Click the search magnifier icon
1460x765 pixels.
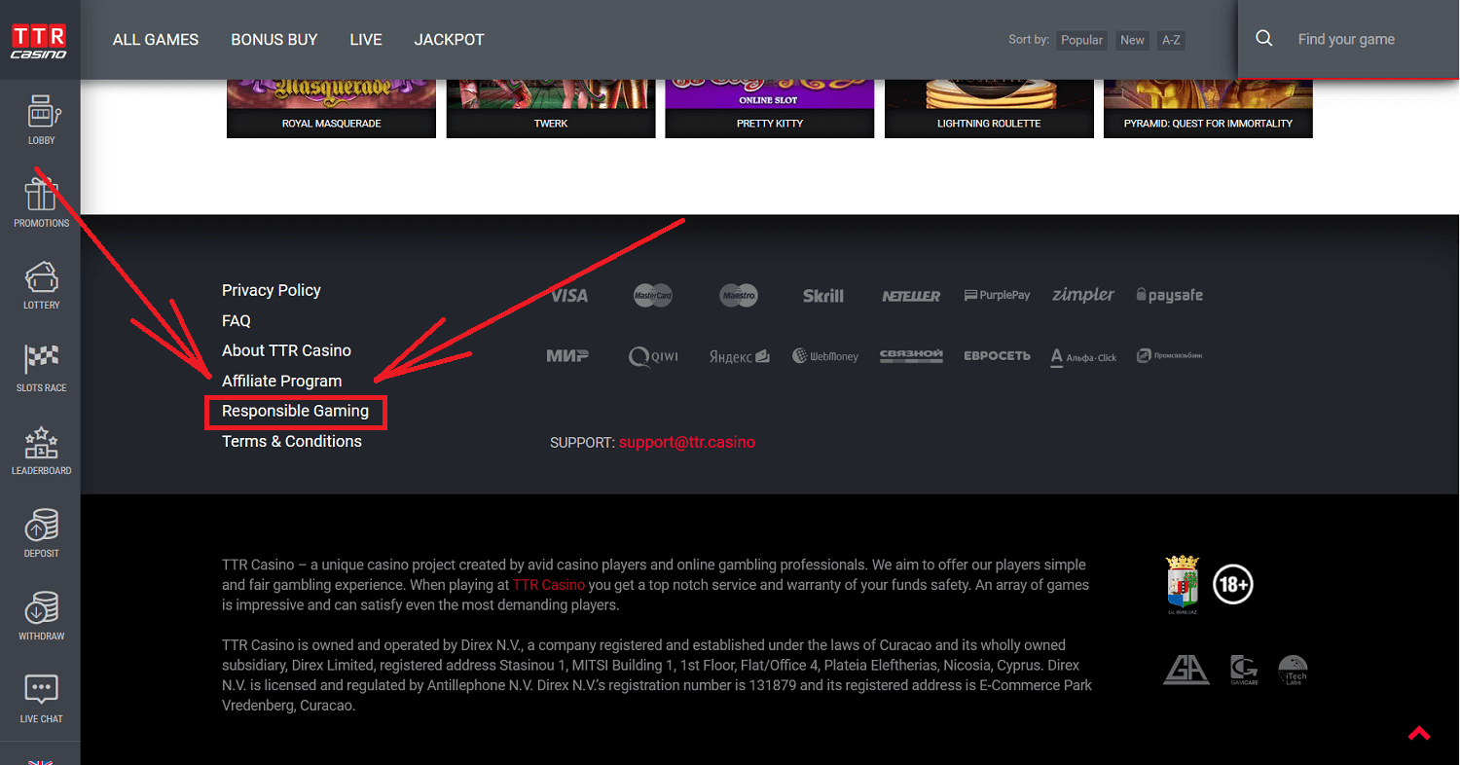pyautogui.click(x=1264, y=39)
